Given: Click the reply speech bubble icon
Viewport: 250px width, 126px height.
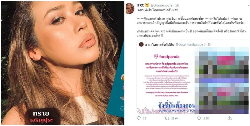Looking at the screenshot, I should [139, 118].
